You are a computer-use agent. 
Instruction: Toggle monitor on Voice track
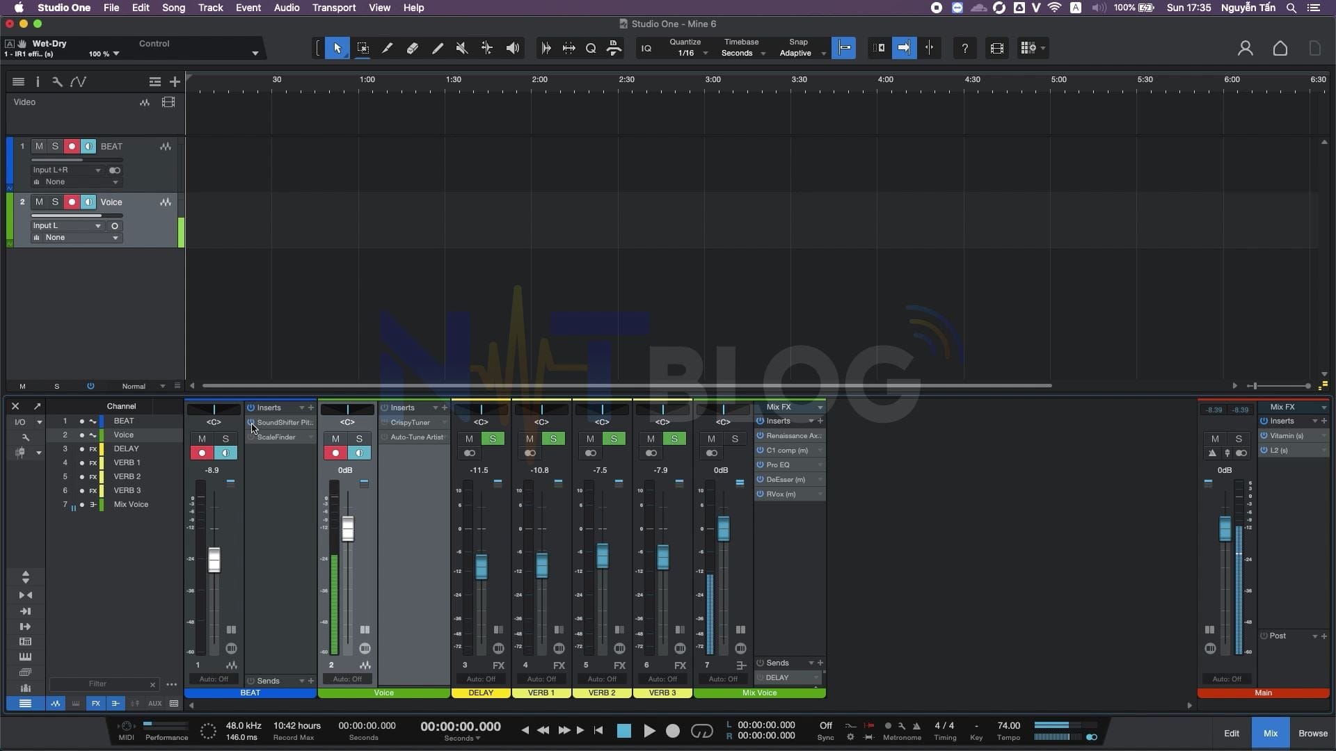coord(88,202)
